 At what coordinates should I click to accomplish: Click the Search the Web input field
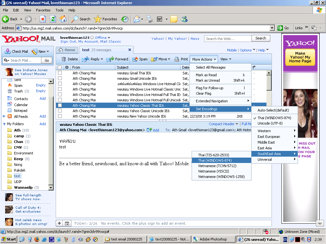pyautogui.click(x=228, y=38)
